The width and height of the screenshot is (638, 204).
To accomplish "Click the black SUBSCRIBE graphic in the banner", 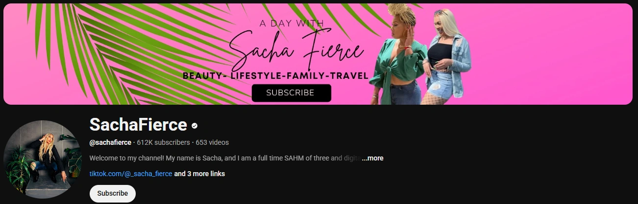I will coord(291,92).
